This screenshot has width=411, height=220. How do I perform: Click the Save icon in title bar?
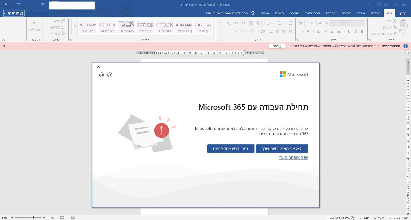tap(404, 4)
